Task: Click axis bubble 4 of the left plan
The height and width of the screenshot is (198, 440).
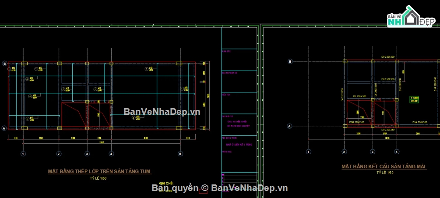Action: tap(111, 154)
